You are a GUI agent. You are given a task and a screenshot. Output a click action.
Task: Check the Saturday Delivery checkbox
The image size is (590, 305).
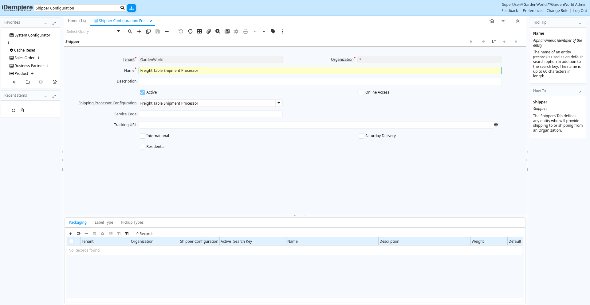(x=361, y=136)
